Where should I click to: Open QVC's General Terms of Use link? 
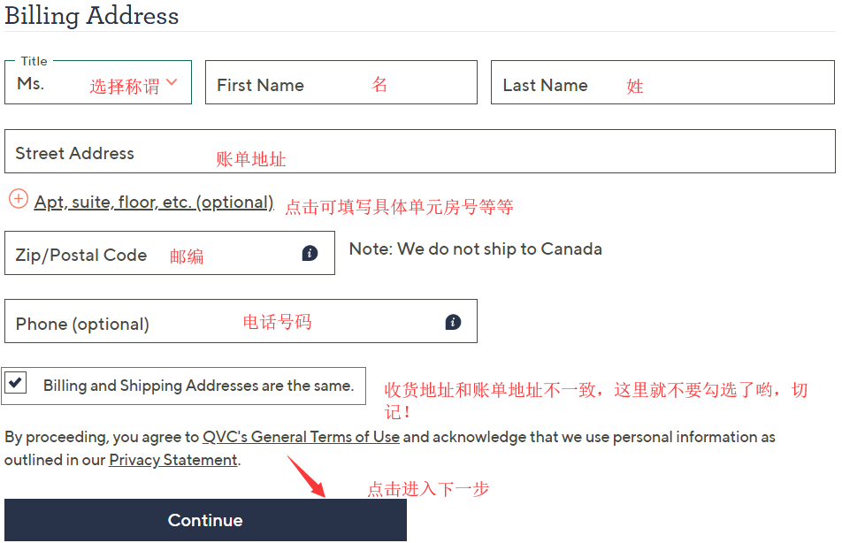[301, 437]
